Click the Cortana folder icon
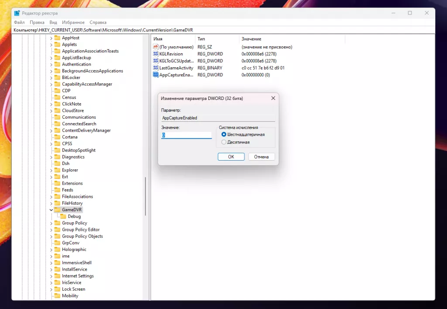Viewport: 447px width, 309px height. pos(57,137)
